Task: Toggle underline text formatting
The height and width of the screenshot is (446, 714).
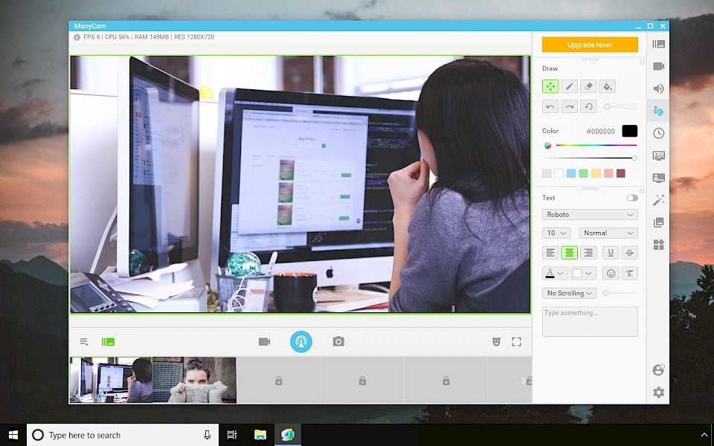Action: tap(610, 253)
